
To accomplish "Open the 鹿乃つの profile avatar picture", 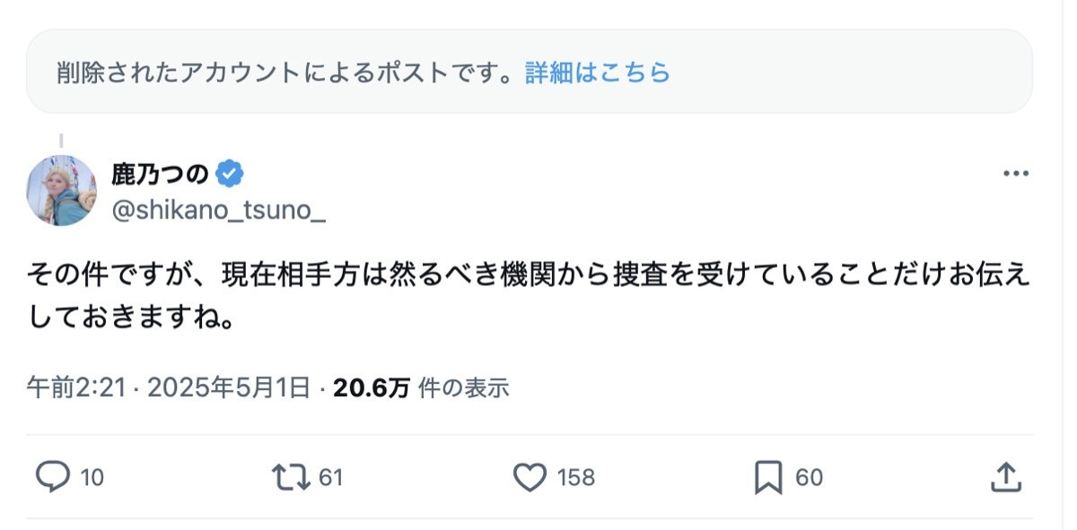I will [61, 190].
